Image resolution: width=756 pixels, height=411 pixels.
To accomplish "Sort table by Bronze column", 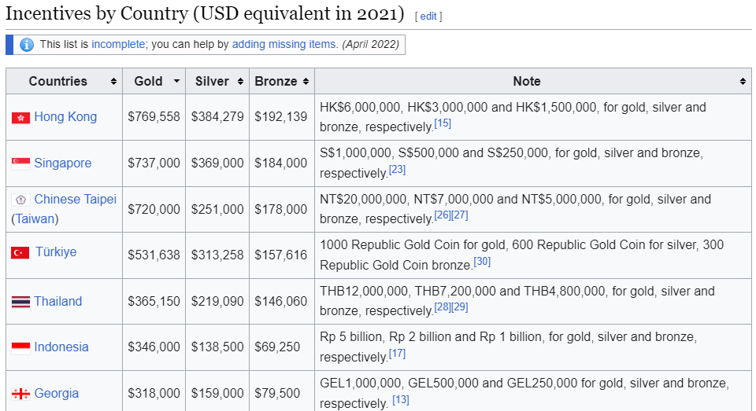I will 306,82.
